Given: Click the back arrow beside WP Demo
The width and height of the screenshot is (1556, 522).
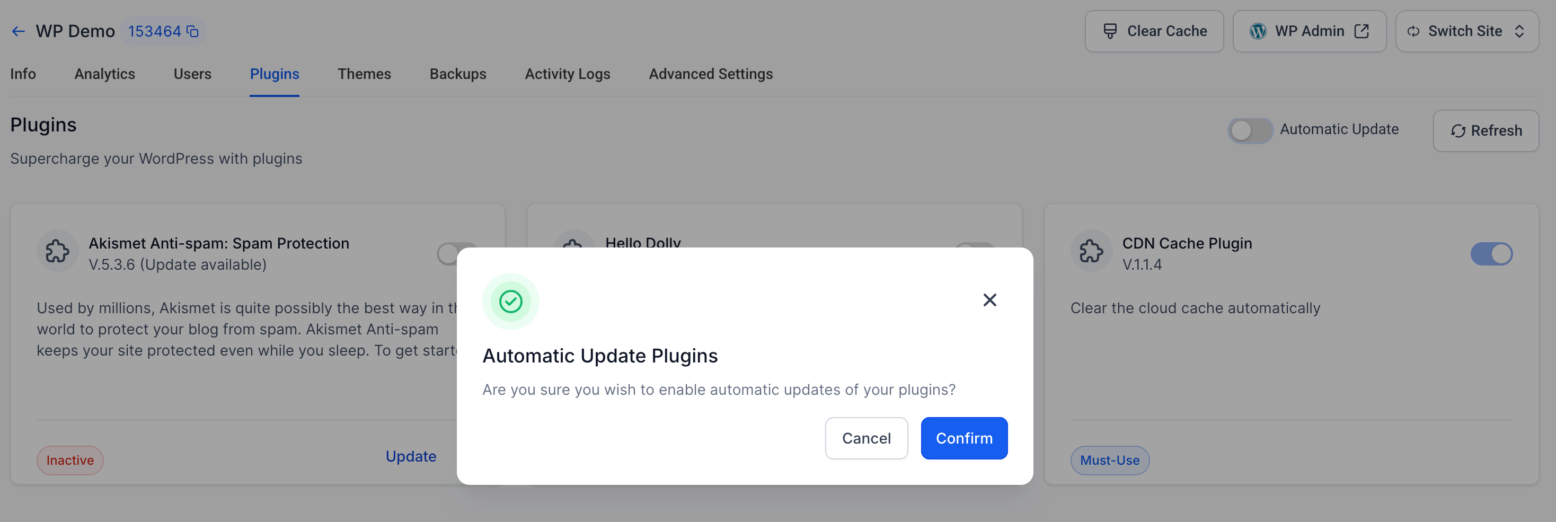Looking at the screenshot, I should coord(18,31).
